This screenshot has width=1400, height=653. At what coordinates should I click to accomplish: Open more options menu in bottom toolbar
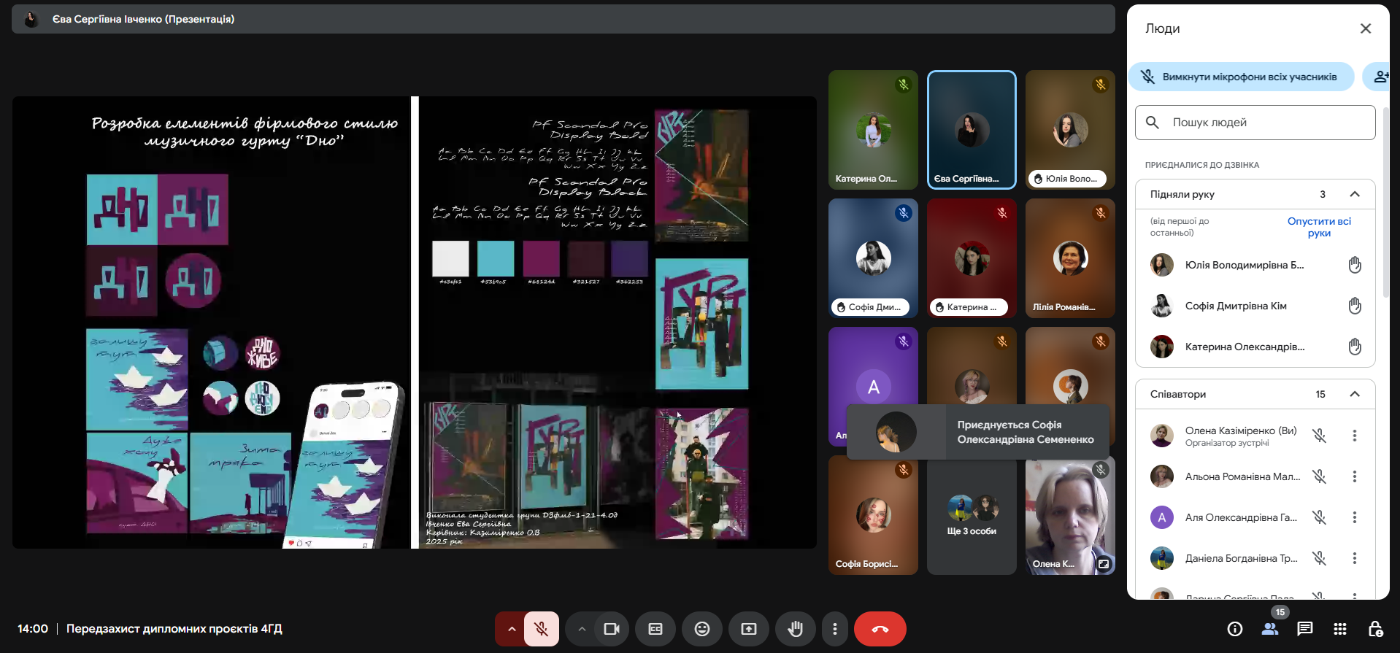click(834, 629)
